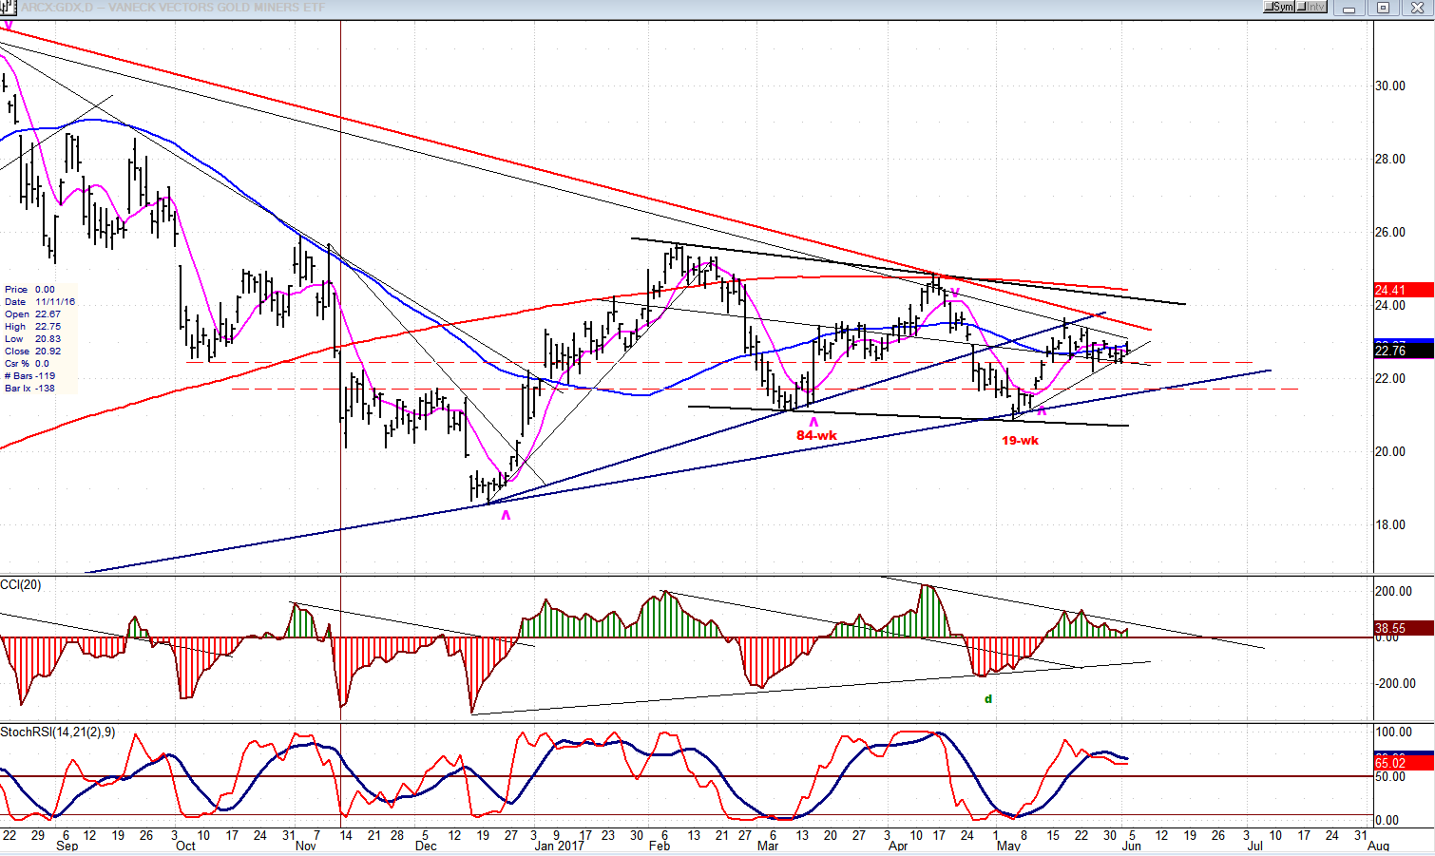Viewport: 1435px width, 856px height.
Task: Click the red 24.41 price tag
Action: (x=1403, y=290)
